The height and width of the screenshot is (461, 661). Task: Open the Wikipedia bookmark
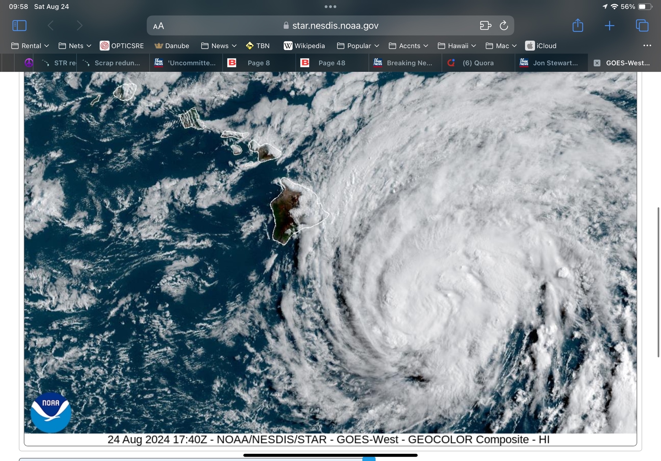coord(304,46)
